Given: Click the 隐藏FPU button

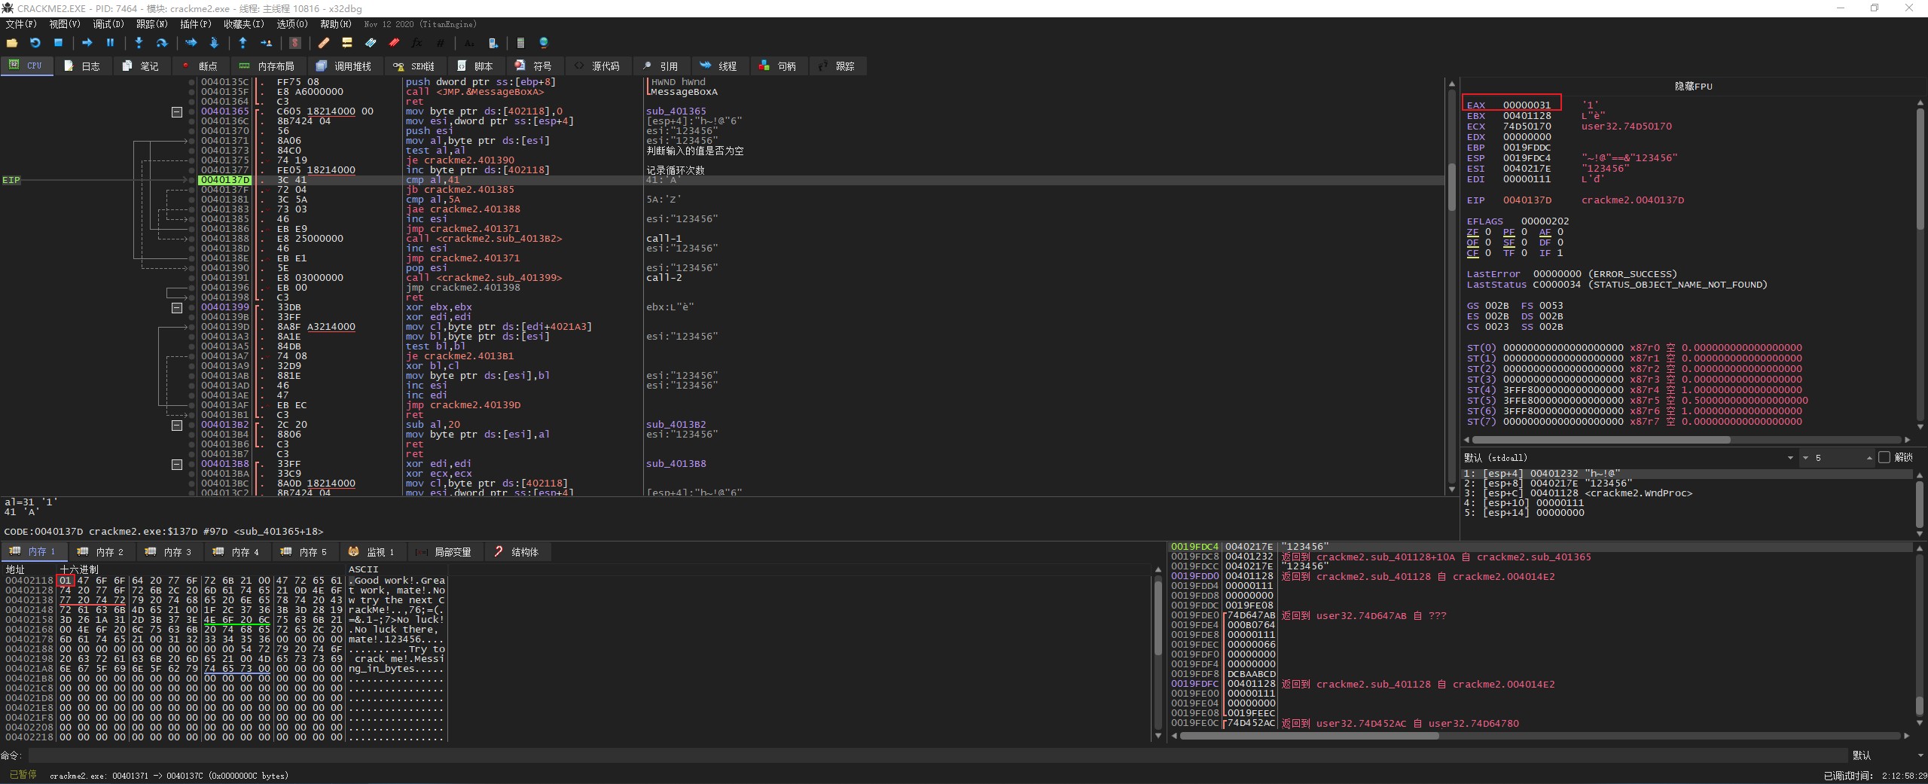Looking at the screenshot, I should pyautogui.click(x=1693, y=86).
